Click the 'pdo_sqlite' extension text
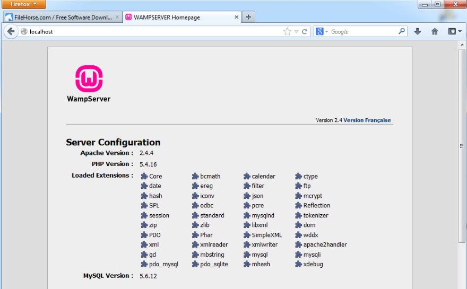467x289 pixels. [x=214, y=264]
